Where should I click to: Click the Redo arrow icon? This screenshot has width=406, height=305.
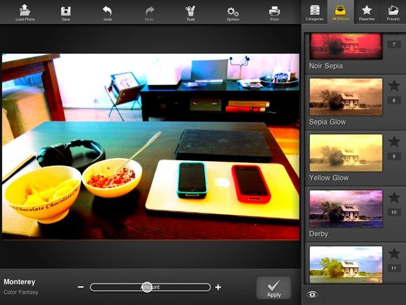pos(149,12)
